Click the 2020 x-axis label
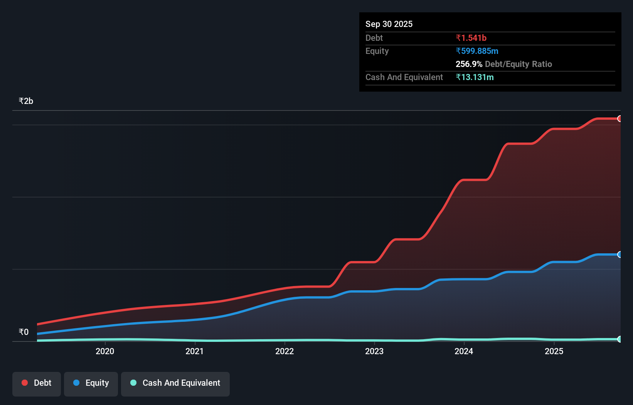The image size is (633, 405). point(105,351)
